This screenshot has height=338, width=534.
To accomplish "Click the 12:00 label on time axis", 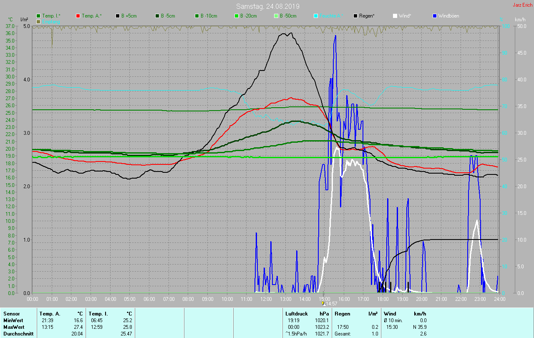I will click(266, 299).
